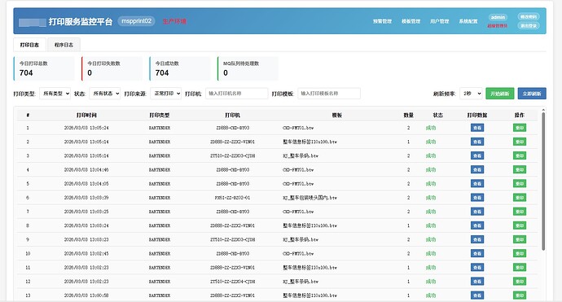Reprint the job in row 8
This screenshot has width=562, height=302.
520,225
